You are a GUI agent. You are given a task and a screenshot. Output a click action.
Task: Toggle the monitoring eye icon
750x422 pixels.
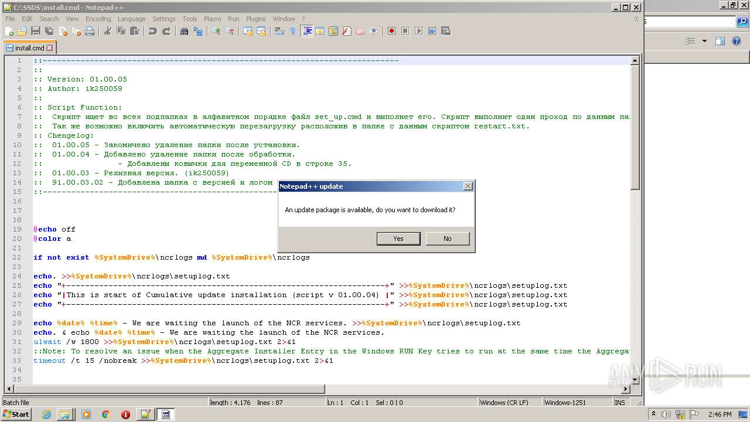tap(373, 31)
